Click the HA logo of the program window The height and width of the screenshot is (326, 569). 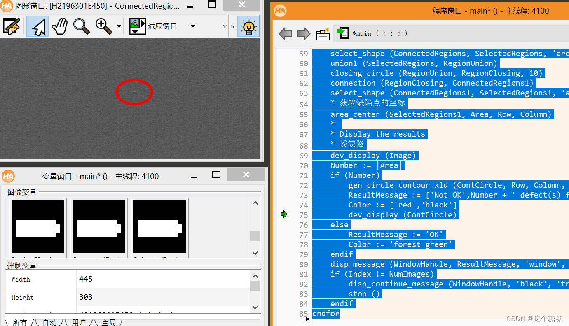click(x=280, y=11)
